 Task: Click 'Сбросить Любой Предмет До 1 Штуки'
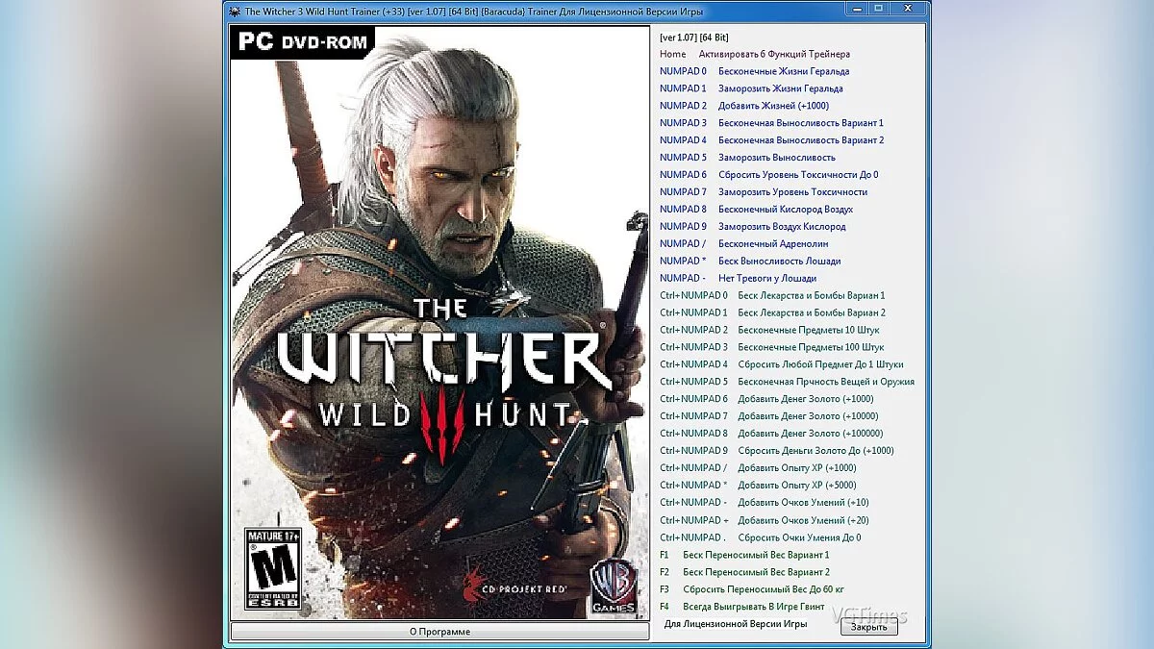(820, 365)
